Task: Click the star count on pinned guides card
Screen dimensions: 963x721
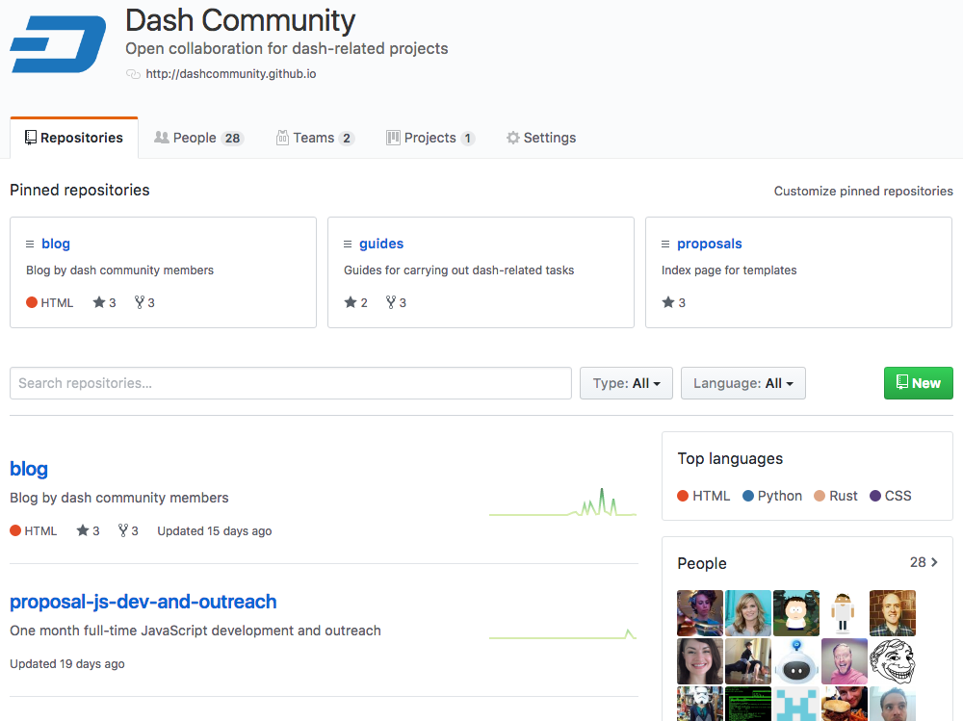Action: [x=356, y=302]
